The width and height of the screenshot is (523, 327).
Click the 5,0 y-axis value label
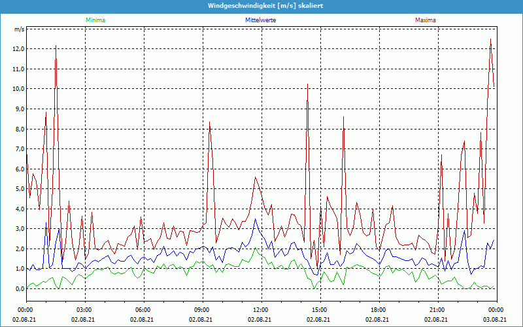coord(19,189)
